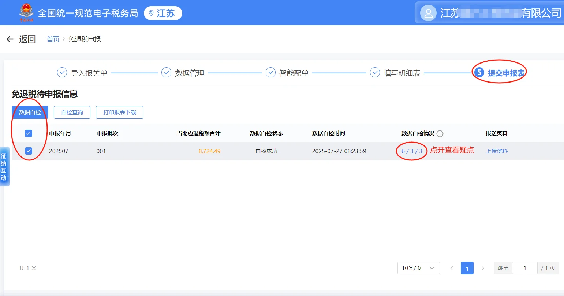564x296 pixels.
Task: Click the back arrow icon beside 返回
Action: pos(9,39)
